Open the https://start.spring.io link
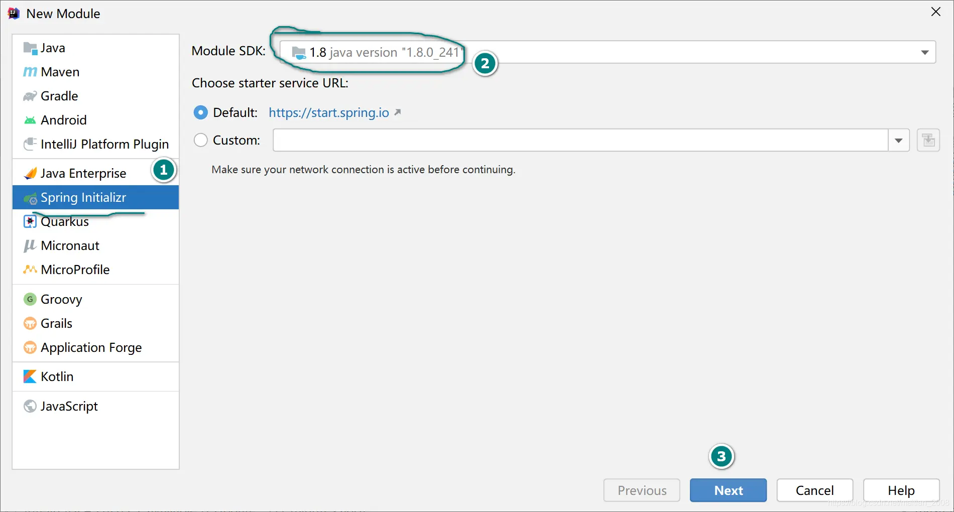The height and width of the screenshot is (512, 954). [x=329, y=112]
